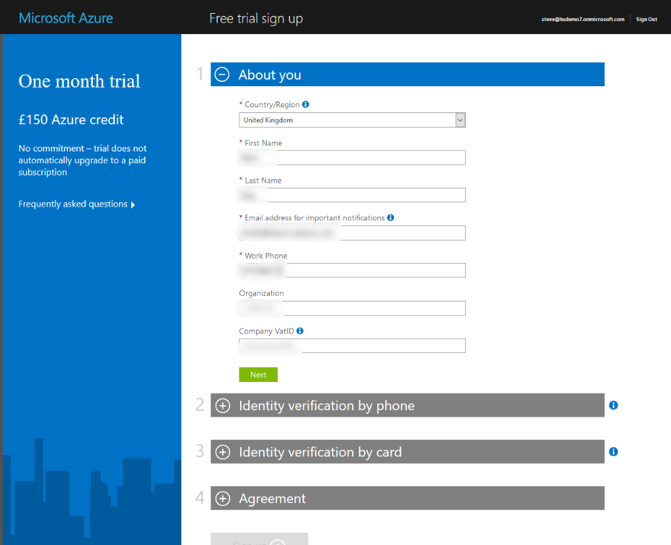This screenshot has width=671, height=545.
Task: Click the Company VatID info icon
Action: pos(300,331)
